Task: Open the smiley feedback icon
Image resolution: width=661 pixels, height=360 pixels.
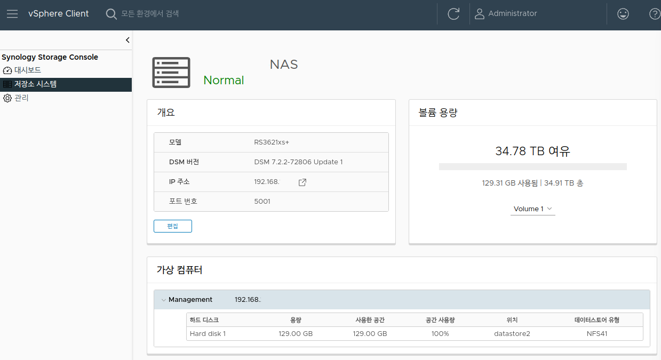Action: click(623, 14)
